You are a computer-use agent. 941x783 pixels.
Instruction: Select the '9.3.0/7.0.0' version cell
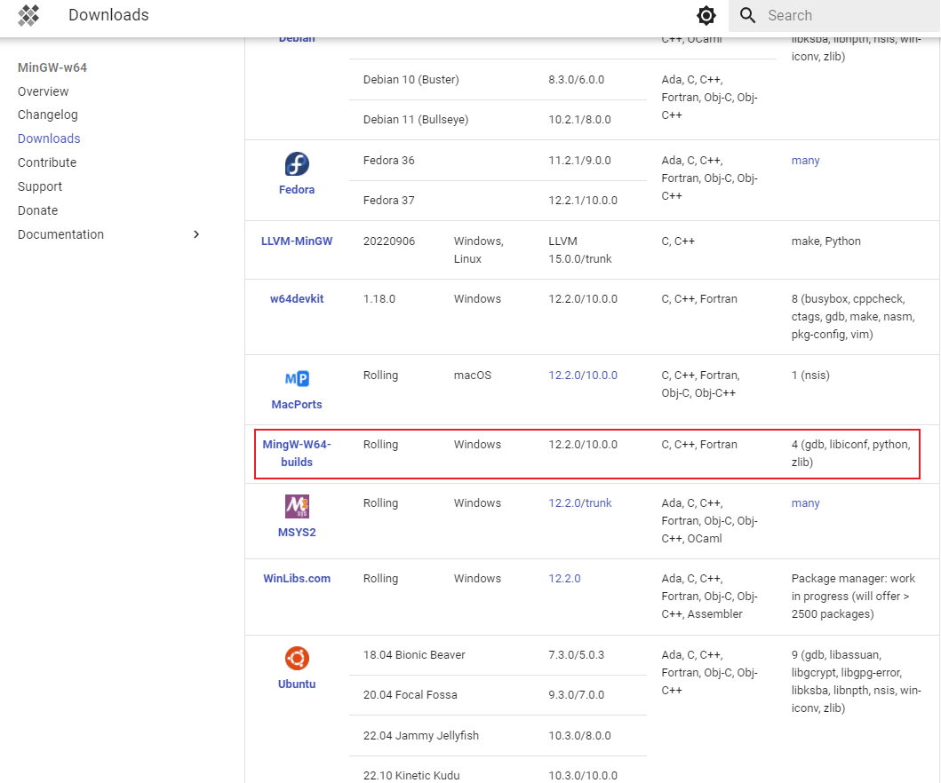coord(576,695)
